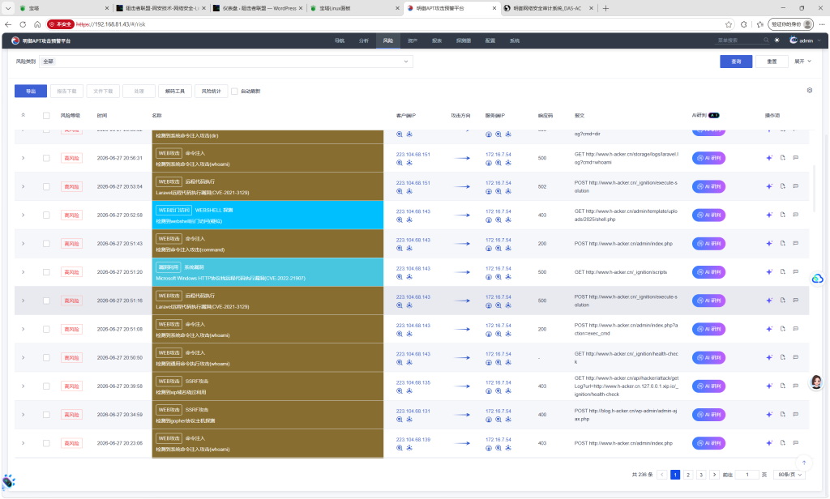Viewport: 830px width, 499px height.
Task: Open the 80条/页 page size dropdown
Action: click(x=789, y=475)
